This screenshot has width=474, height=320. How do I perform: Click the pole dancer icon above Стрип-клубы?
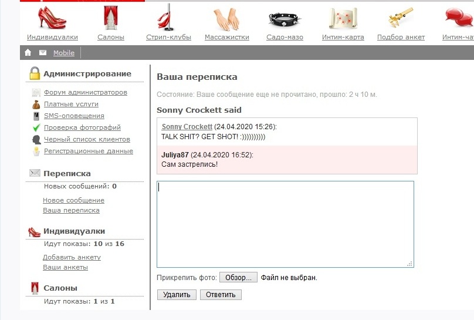pos(168,18)
